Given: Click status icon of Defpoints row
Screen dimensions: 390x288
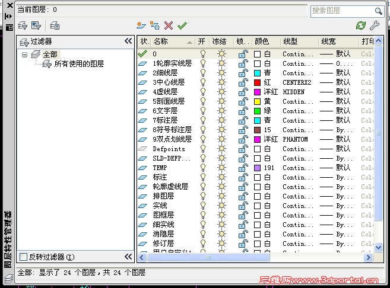Looking at the screenshot, I should click(142, 149).
